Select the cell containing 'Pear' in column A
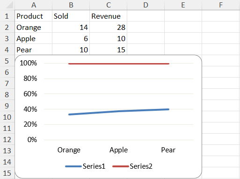 (34, 50)
